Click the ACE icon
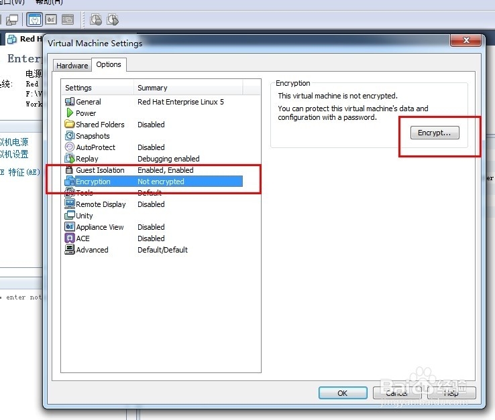This screenshot has width=495, height=420. [x=70, y=238]
